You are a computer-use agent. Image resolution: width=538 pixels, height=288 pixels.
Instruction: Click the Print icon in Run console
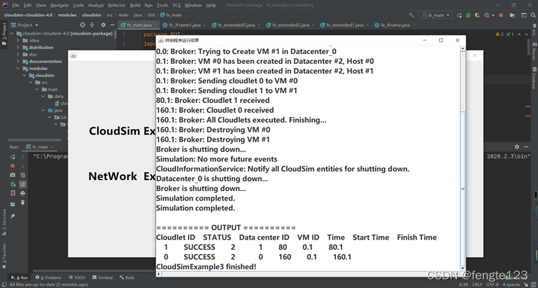pos(22,193)
